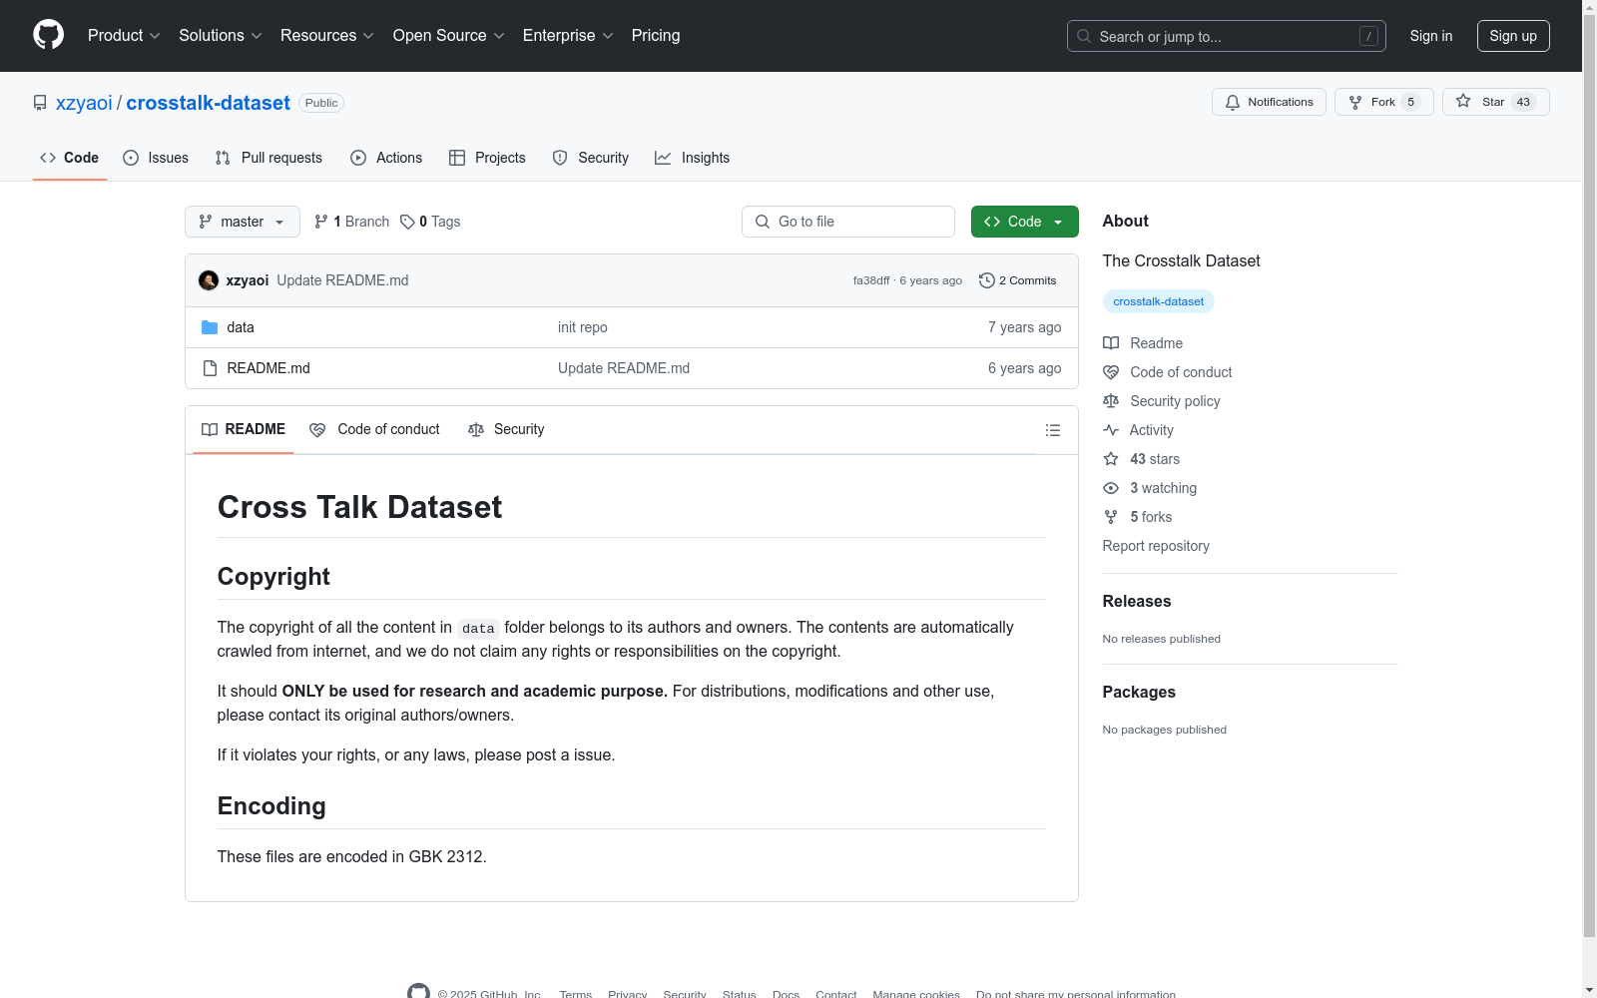Star the repository with the Star button

tap(1496, 102)
